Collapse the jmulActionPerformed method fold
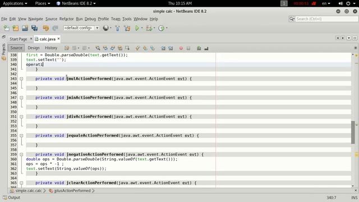Screen dimensions: 359x202 pyautogui.click(x=21, y=79)
